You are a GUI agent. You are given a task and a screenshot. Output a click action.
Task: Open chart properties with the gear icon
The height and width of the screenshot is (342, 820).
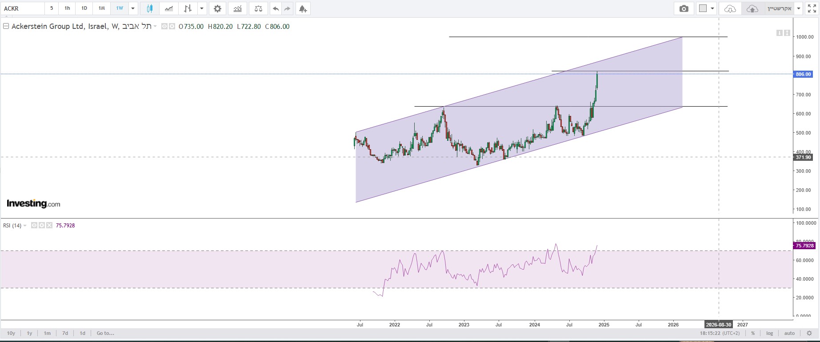[217, 8]
